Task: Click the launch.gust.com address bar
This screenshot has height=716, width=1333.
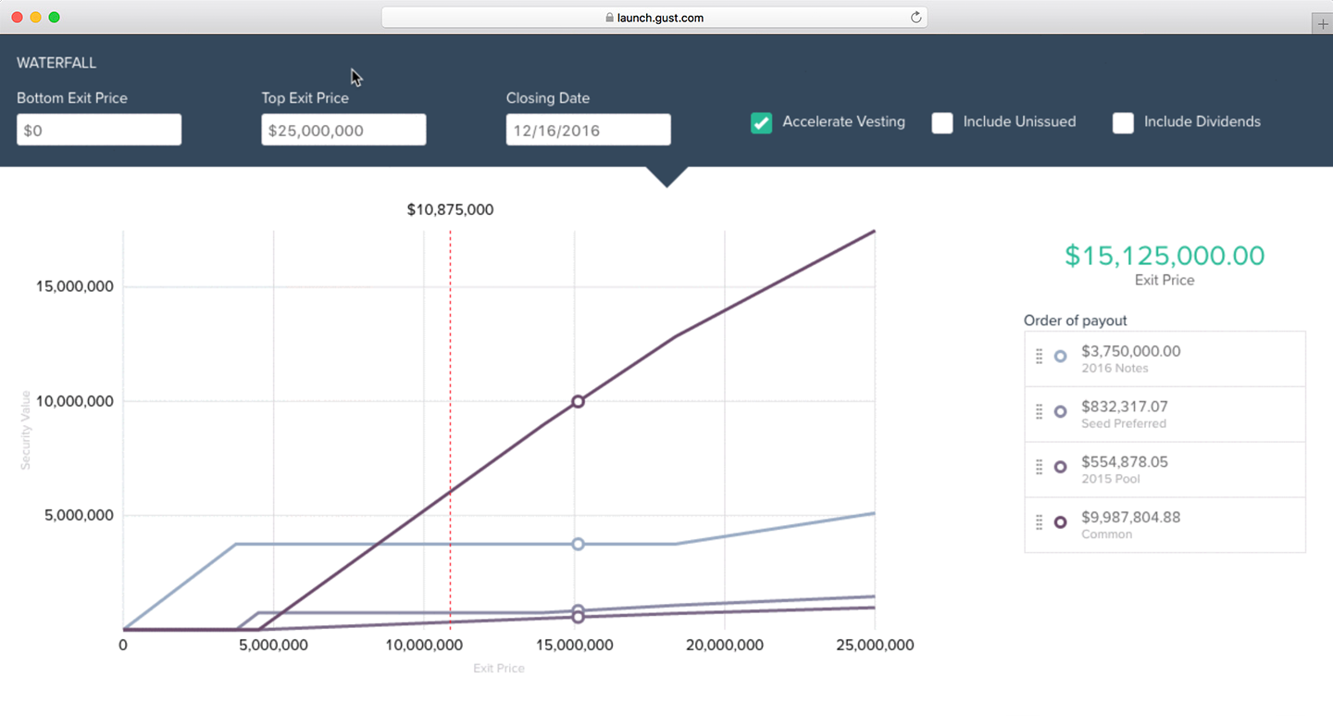Action: click(654, 18)
